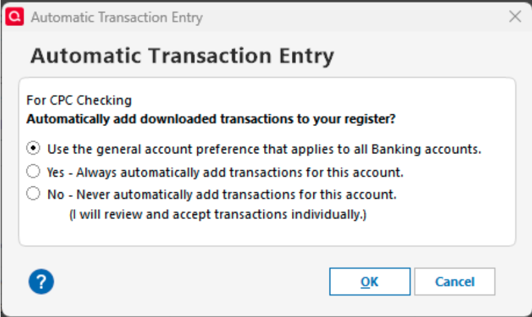Click the blank footer space left of OK

tap(195, 282)
